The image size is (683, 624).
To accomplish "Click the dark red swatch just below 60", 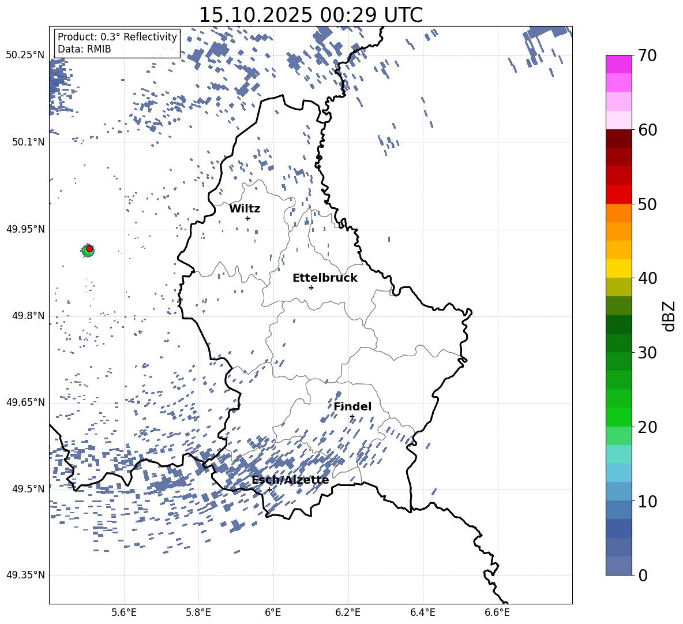I will click(x=618, y=139).
